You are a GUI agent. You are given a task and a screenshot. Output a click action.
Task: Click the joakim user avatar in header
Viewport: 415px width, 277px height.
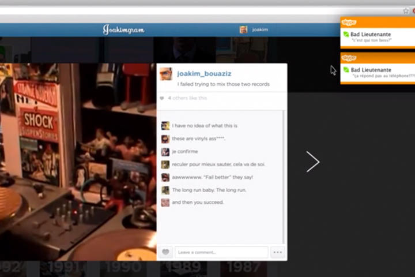click(244, 29)
